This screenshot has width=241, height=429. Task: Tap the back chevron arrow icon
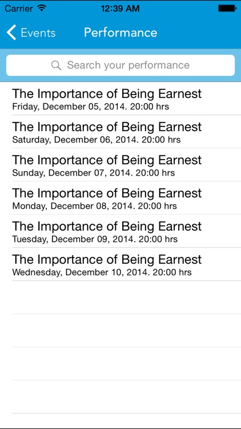pos(11,32)
